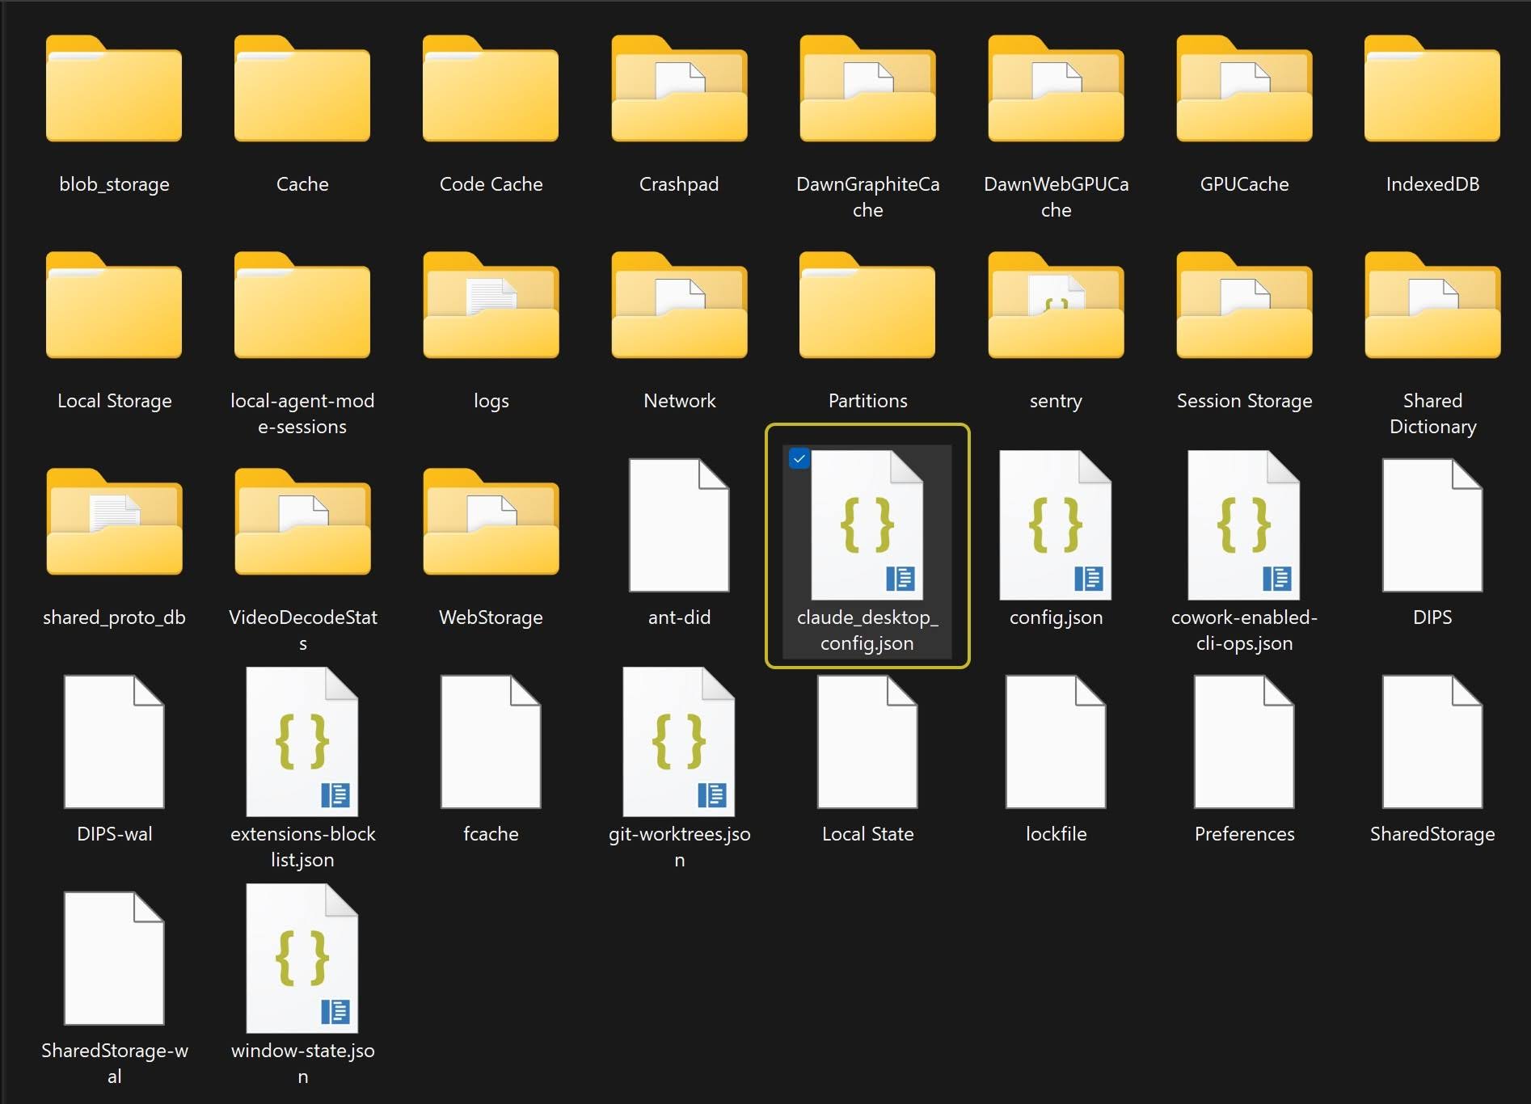Select the DawnGraphiteCache folder icon

(x=867, y=89)
